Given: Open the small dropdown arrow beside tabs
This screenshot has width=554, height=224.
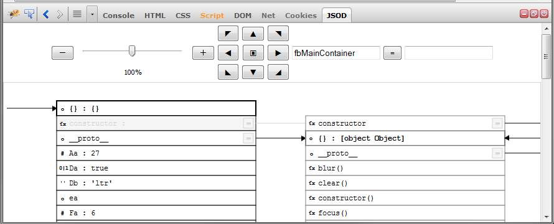Looking at the screenshot, I should click(92, 14).
